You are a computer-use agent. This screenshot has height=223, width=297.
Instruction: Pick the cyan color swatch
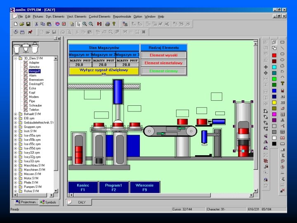point(274,67)
